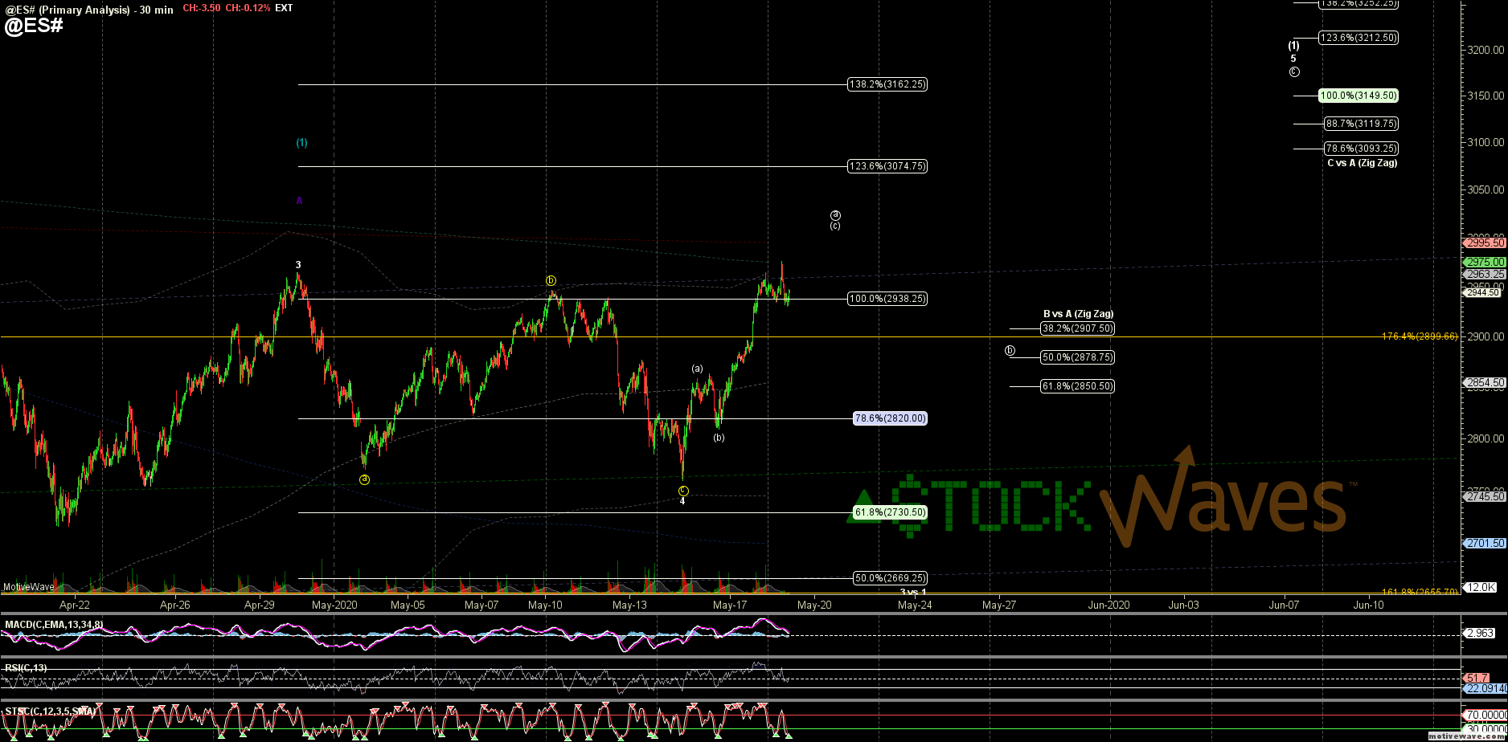
Task: Click the 2854.50 price axis marker
Action: (1484, 383)
